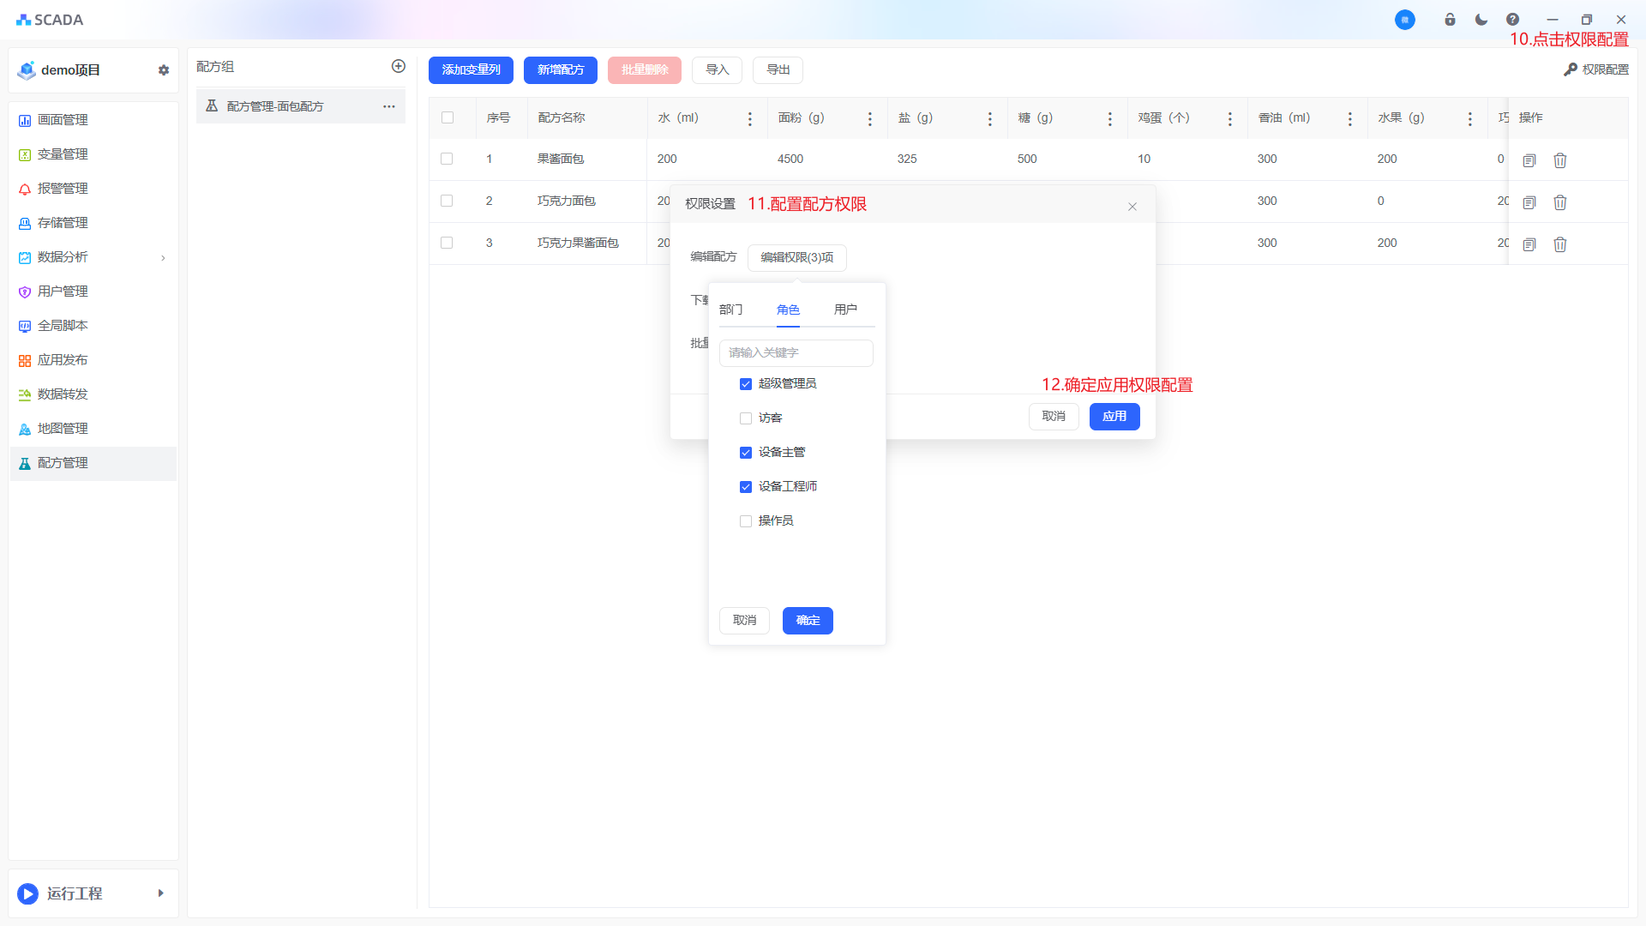The image size is (1646, 926).
Task: Confirm role selection with 确定 button
Action: click(x=808, y=621)
